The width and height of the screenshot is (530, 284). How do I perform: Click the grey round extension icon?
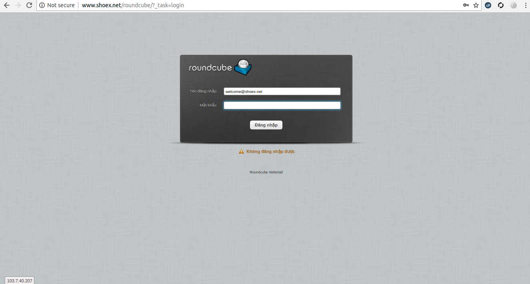(x=514, y=5)
